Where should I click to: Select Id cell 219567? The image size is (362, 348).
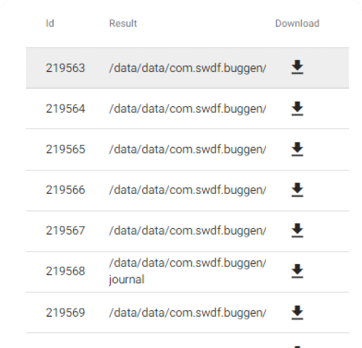pyautogui.click(x=66, y=231)
